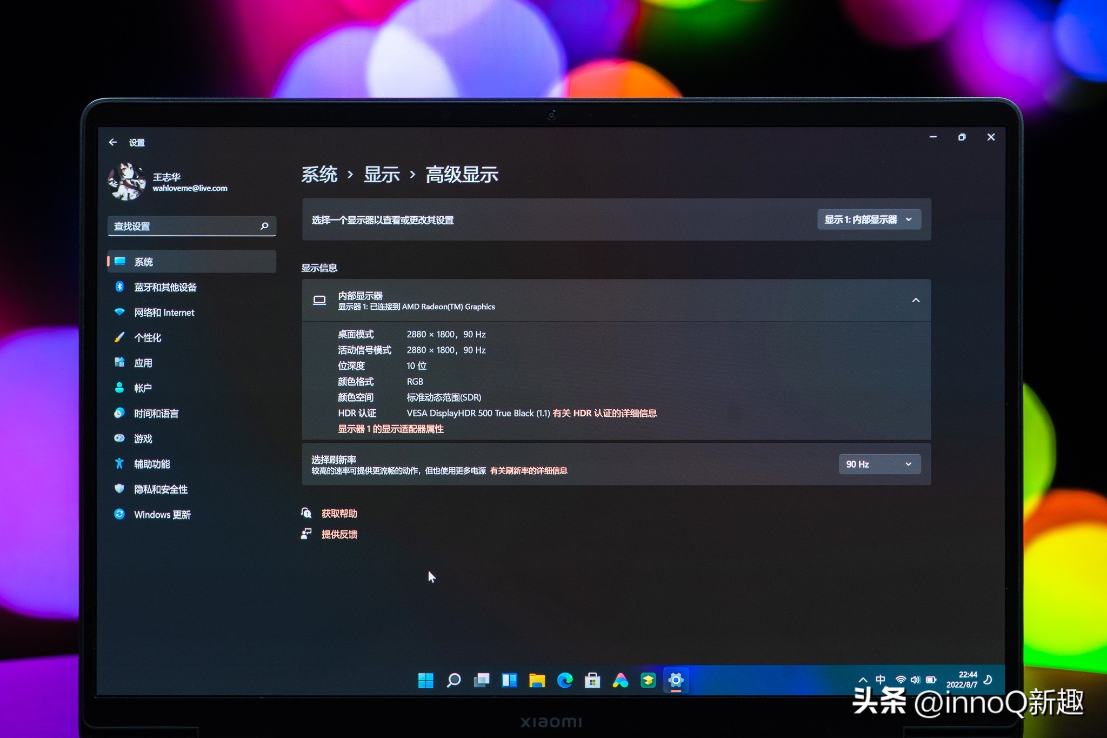
Task: Open Windows 更新 from the sidebar
Action: (x=162, y=514)
